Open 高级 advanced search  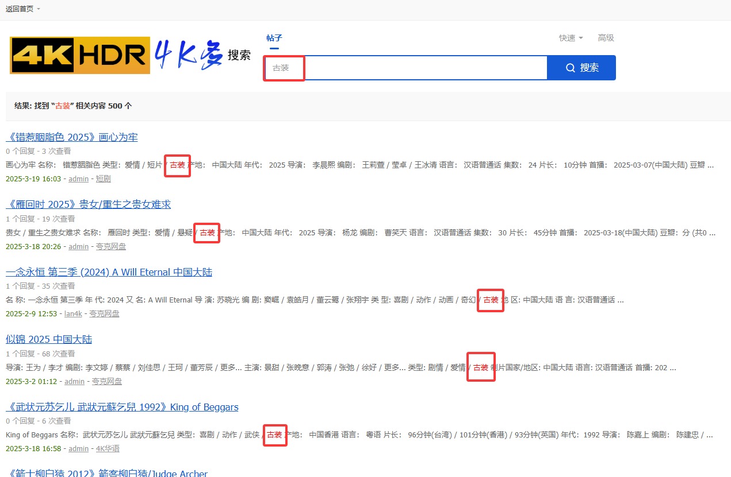(x=606, y=38)
